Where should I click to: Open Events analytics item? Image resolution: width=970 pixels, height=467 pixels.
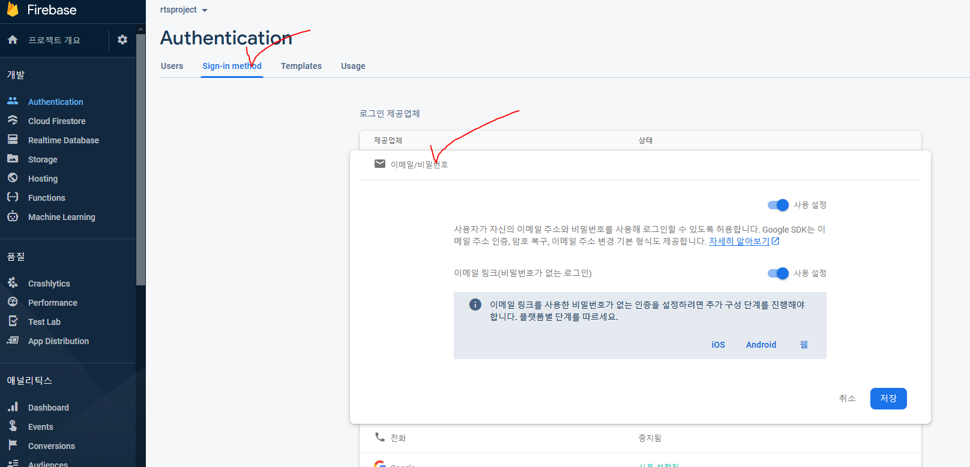[x=40, y=427]
